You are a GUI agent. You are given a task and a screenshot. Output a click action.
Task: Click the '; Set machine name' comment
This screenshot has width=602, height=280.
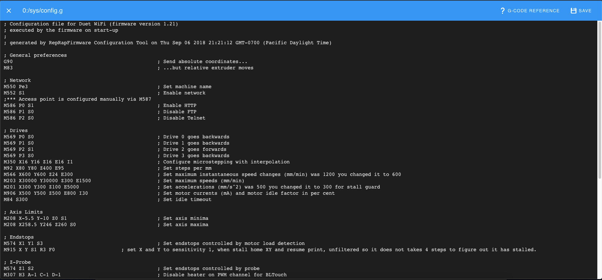(184, 87)
